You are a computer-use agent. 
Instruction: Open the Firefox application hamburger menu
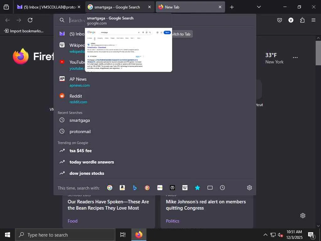(x=313, y=20)
